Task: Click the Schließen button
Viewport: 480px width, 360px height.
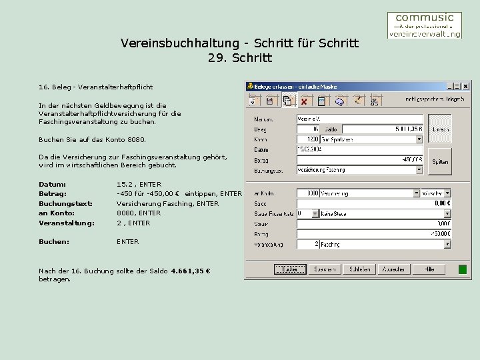Action: click(359, 269)
